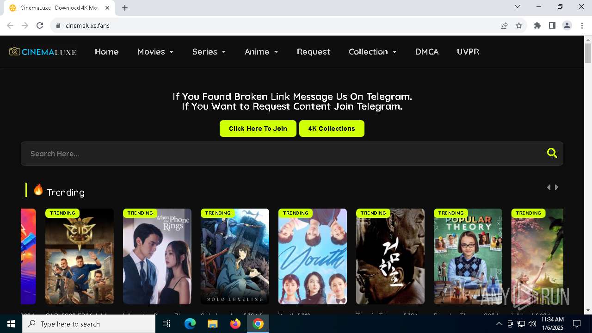Image resolution: width=592 pixels, height=333 pixels.
Task: Open the Solo Leveling poster
Action: [235, 256]
